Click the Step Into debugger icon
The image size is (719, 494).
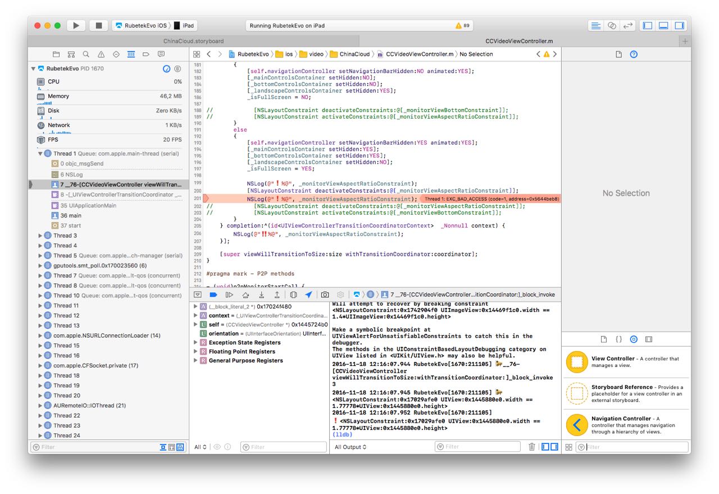[261, 294]
